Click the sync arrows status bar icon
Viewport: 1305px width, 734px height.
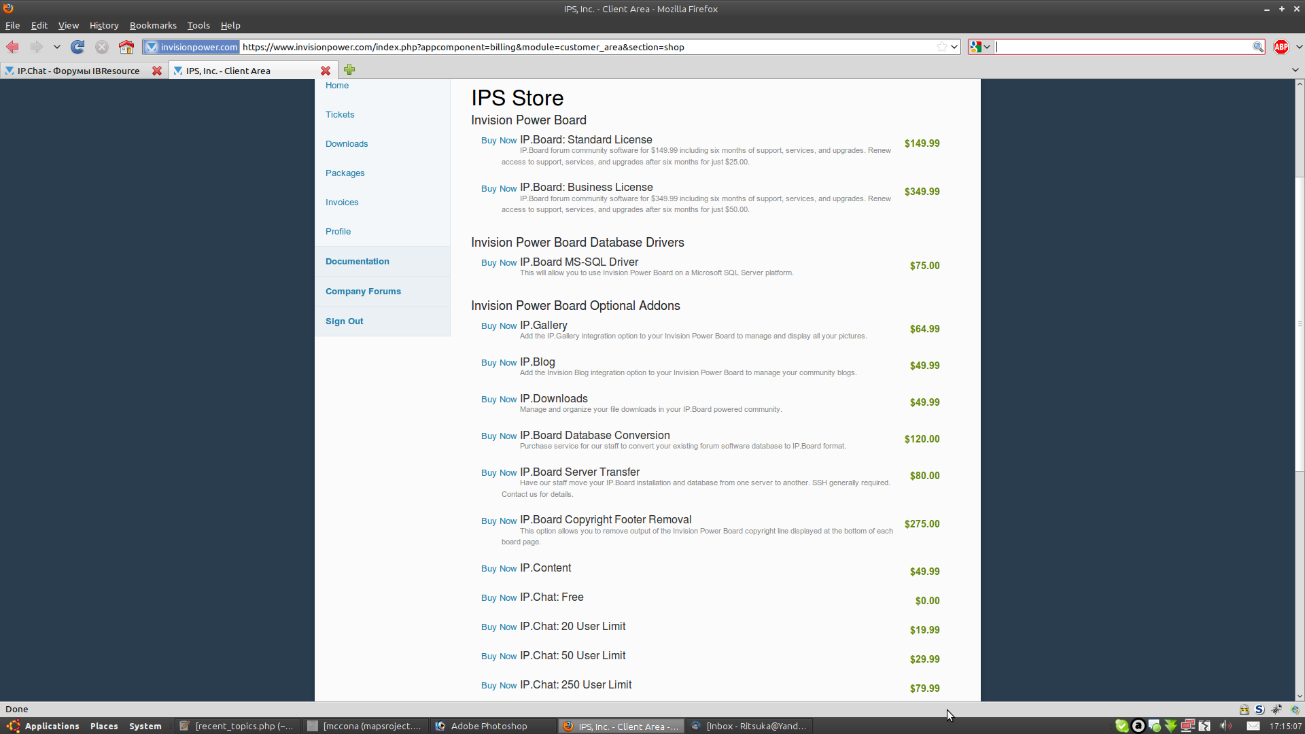[1295, 710]
